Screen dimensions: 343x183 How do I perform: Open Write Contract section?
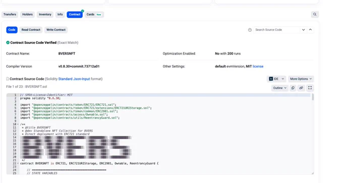coord(56,30)
